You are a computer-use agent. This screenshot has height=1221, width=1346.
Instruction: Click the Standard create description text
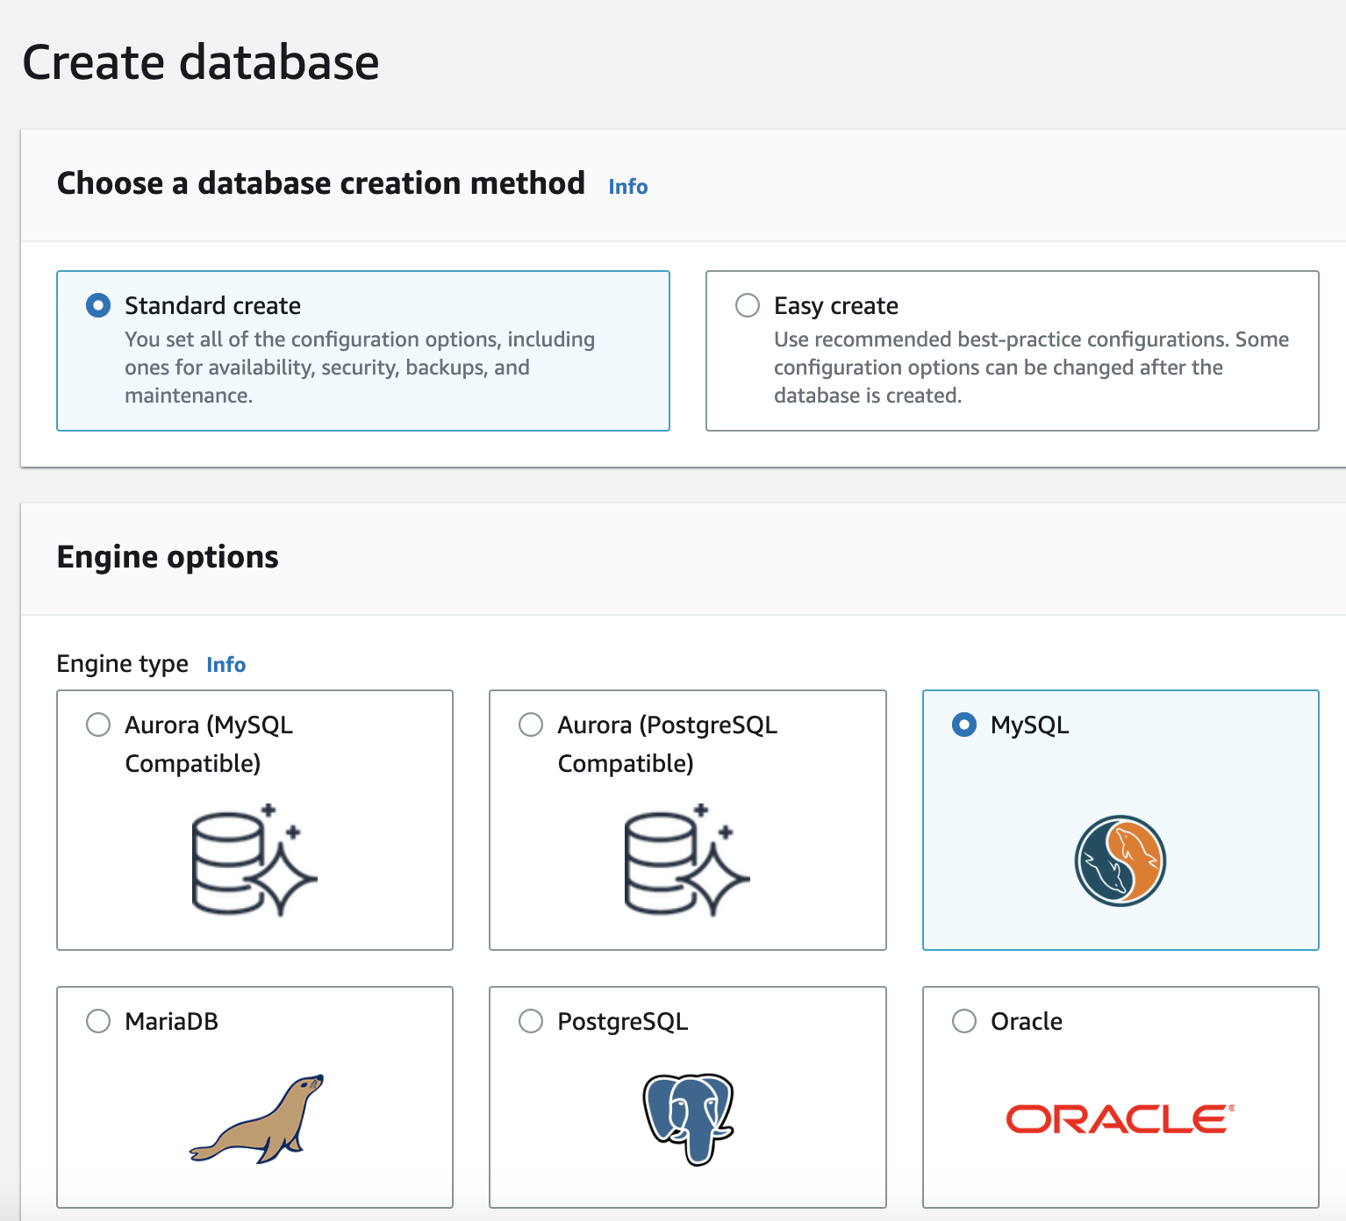click(x=360, y=368)
